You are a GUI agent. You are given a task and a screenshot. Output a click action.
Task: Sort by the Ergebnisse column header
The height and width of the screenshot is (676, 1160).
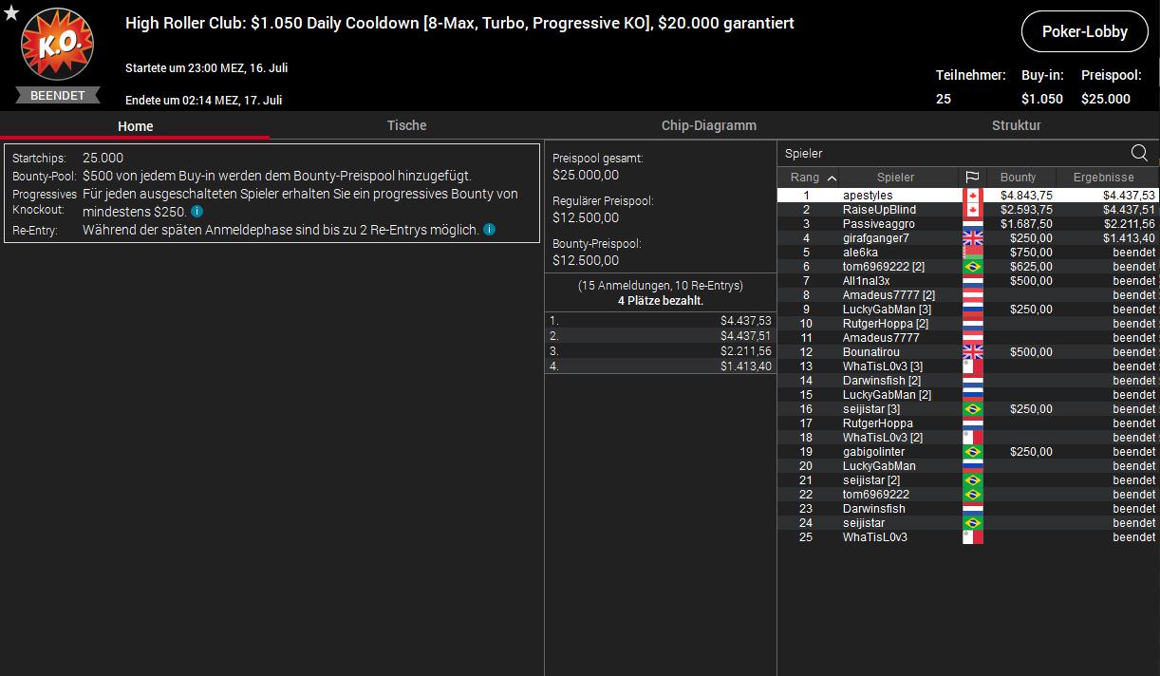(1103, 178)
